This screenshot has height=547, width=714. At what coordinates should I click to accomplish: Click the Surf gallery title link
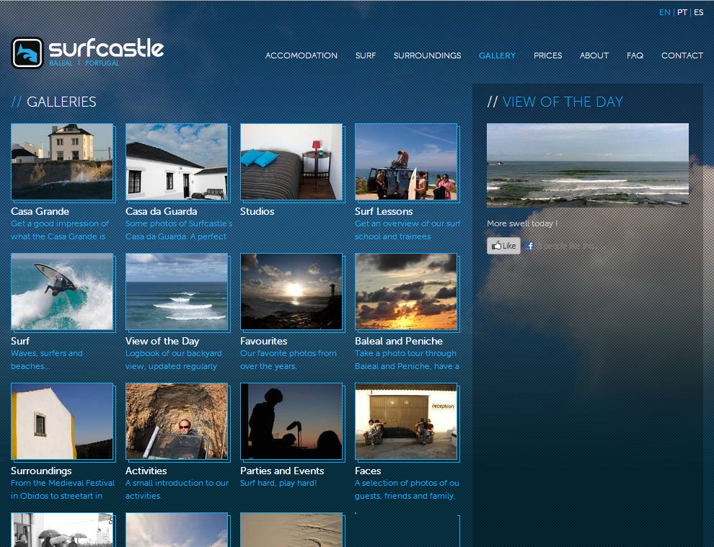(x=20, y=342)
